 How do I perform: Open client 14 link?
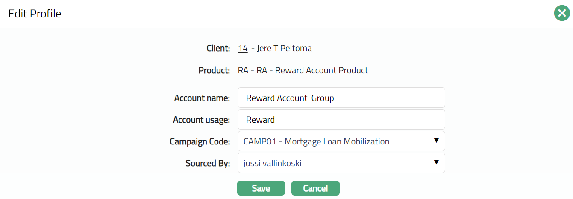point(243,48)
